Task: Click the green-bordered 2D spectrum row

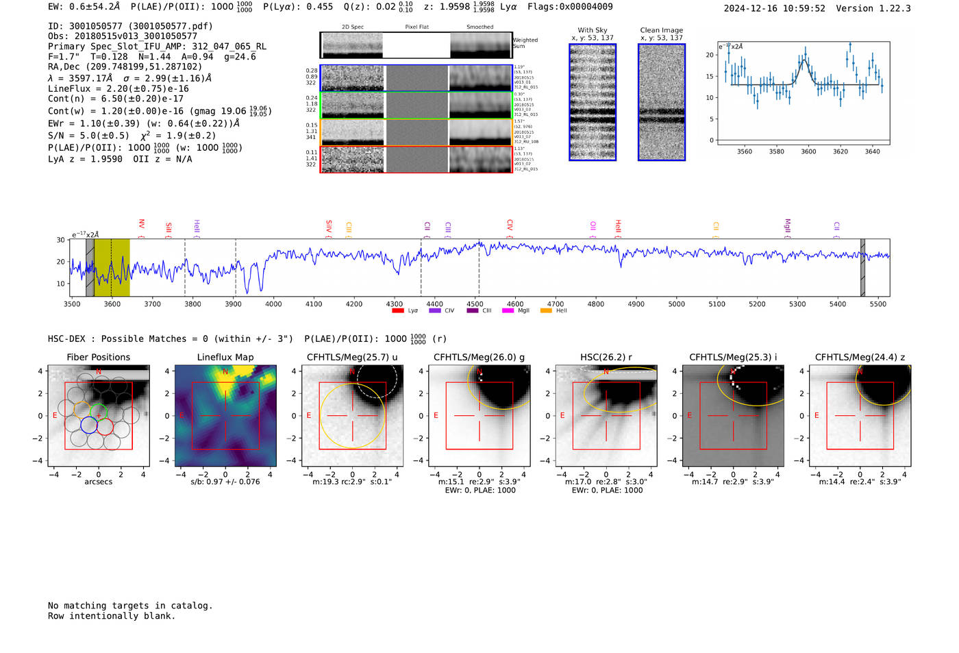Action: [416, 106]
